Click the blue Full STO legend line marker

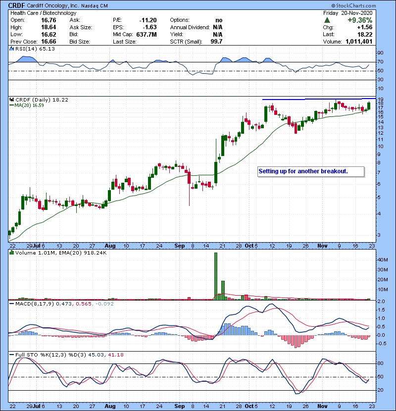pos(11,355)
